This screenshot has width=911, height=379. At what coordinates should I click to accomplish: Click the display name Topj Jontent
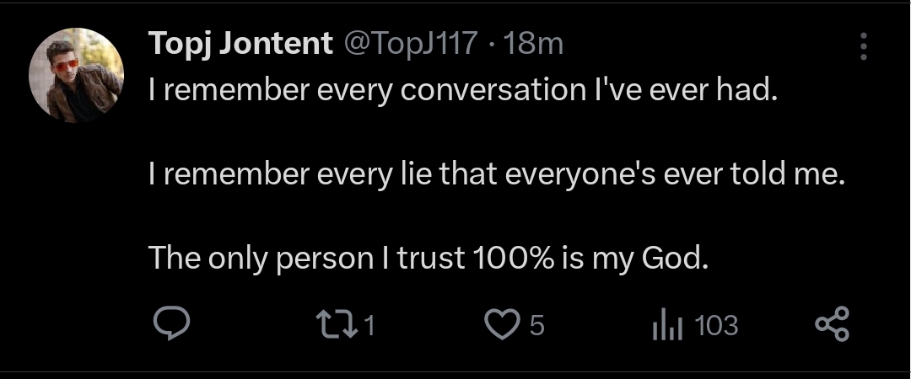240,44
